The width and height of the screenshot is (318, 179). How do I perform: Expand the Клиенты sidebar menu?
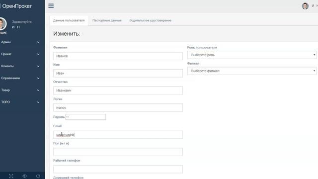coord(20,66)
